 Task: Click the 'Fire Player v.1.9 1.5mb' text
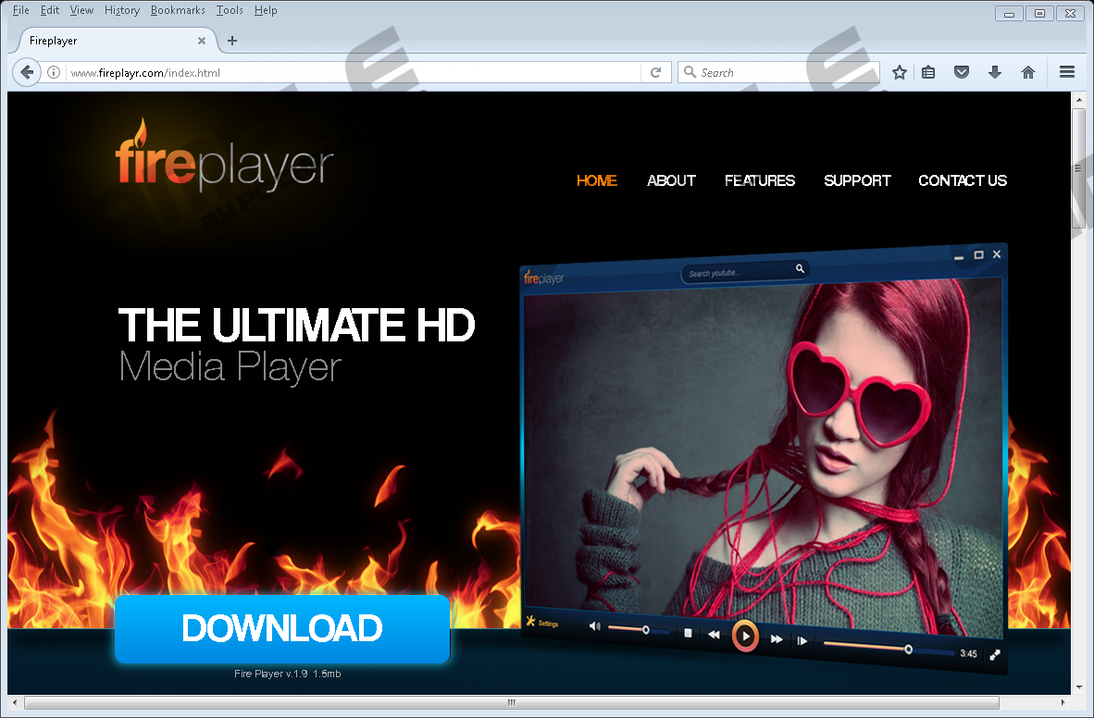click(288, 674)
